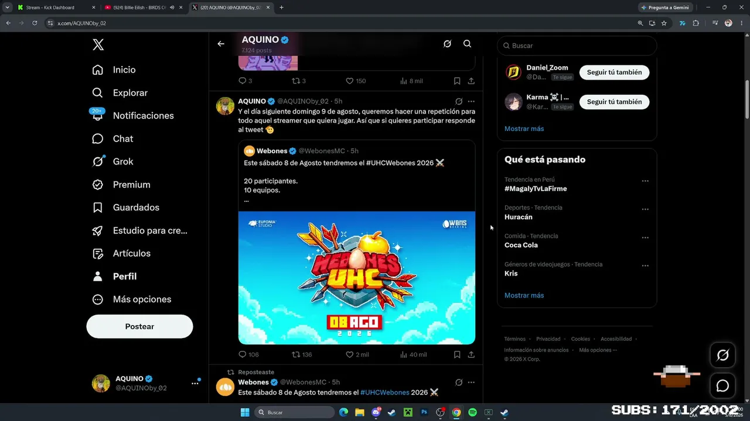Viewport: 750px width, 421px height.
Task: View stats of the 40 mil views post
Action: tap(413, 354)
